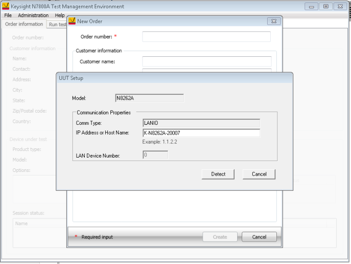Maximize the Keysight main window
Image resolution: width=351 pixels, height=264 pixels.
(325, 7)
